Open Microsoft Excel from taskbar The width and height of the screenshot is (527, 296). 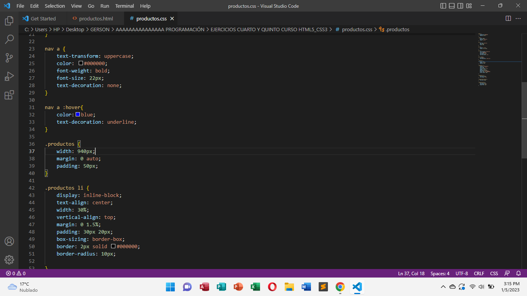point(255,287)
